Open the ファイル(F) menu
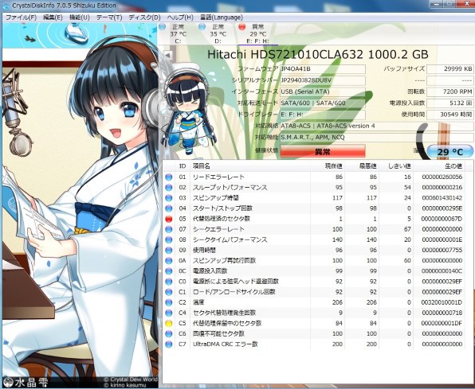Screen dimensions: 475x389 (21, 18)
